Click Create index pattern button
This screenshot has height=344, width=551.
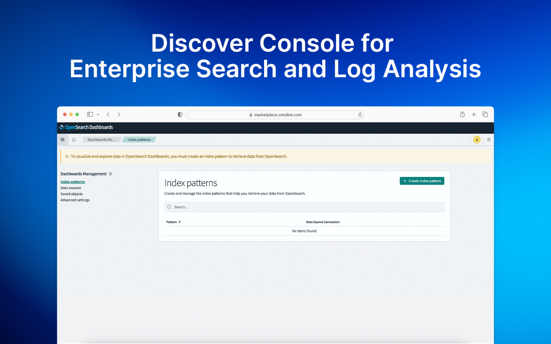422,181
